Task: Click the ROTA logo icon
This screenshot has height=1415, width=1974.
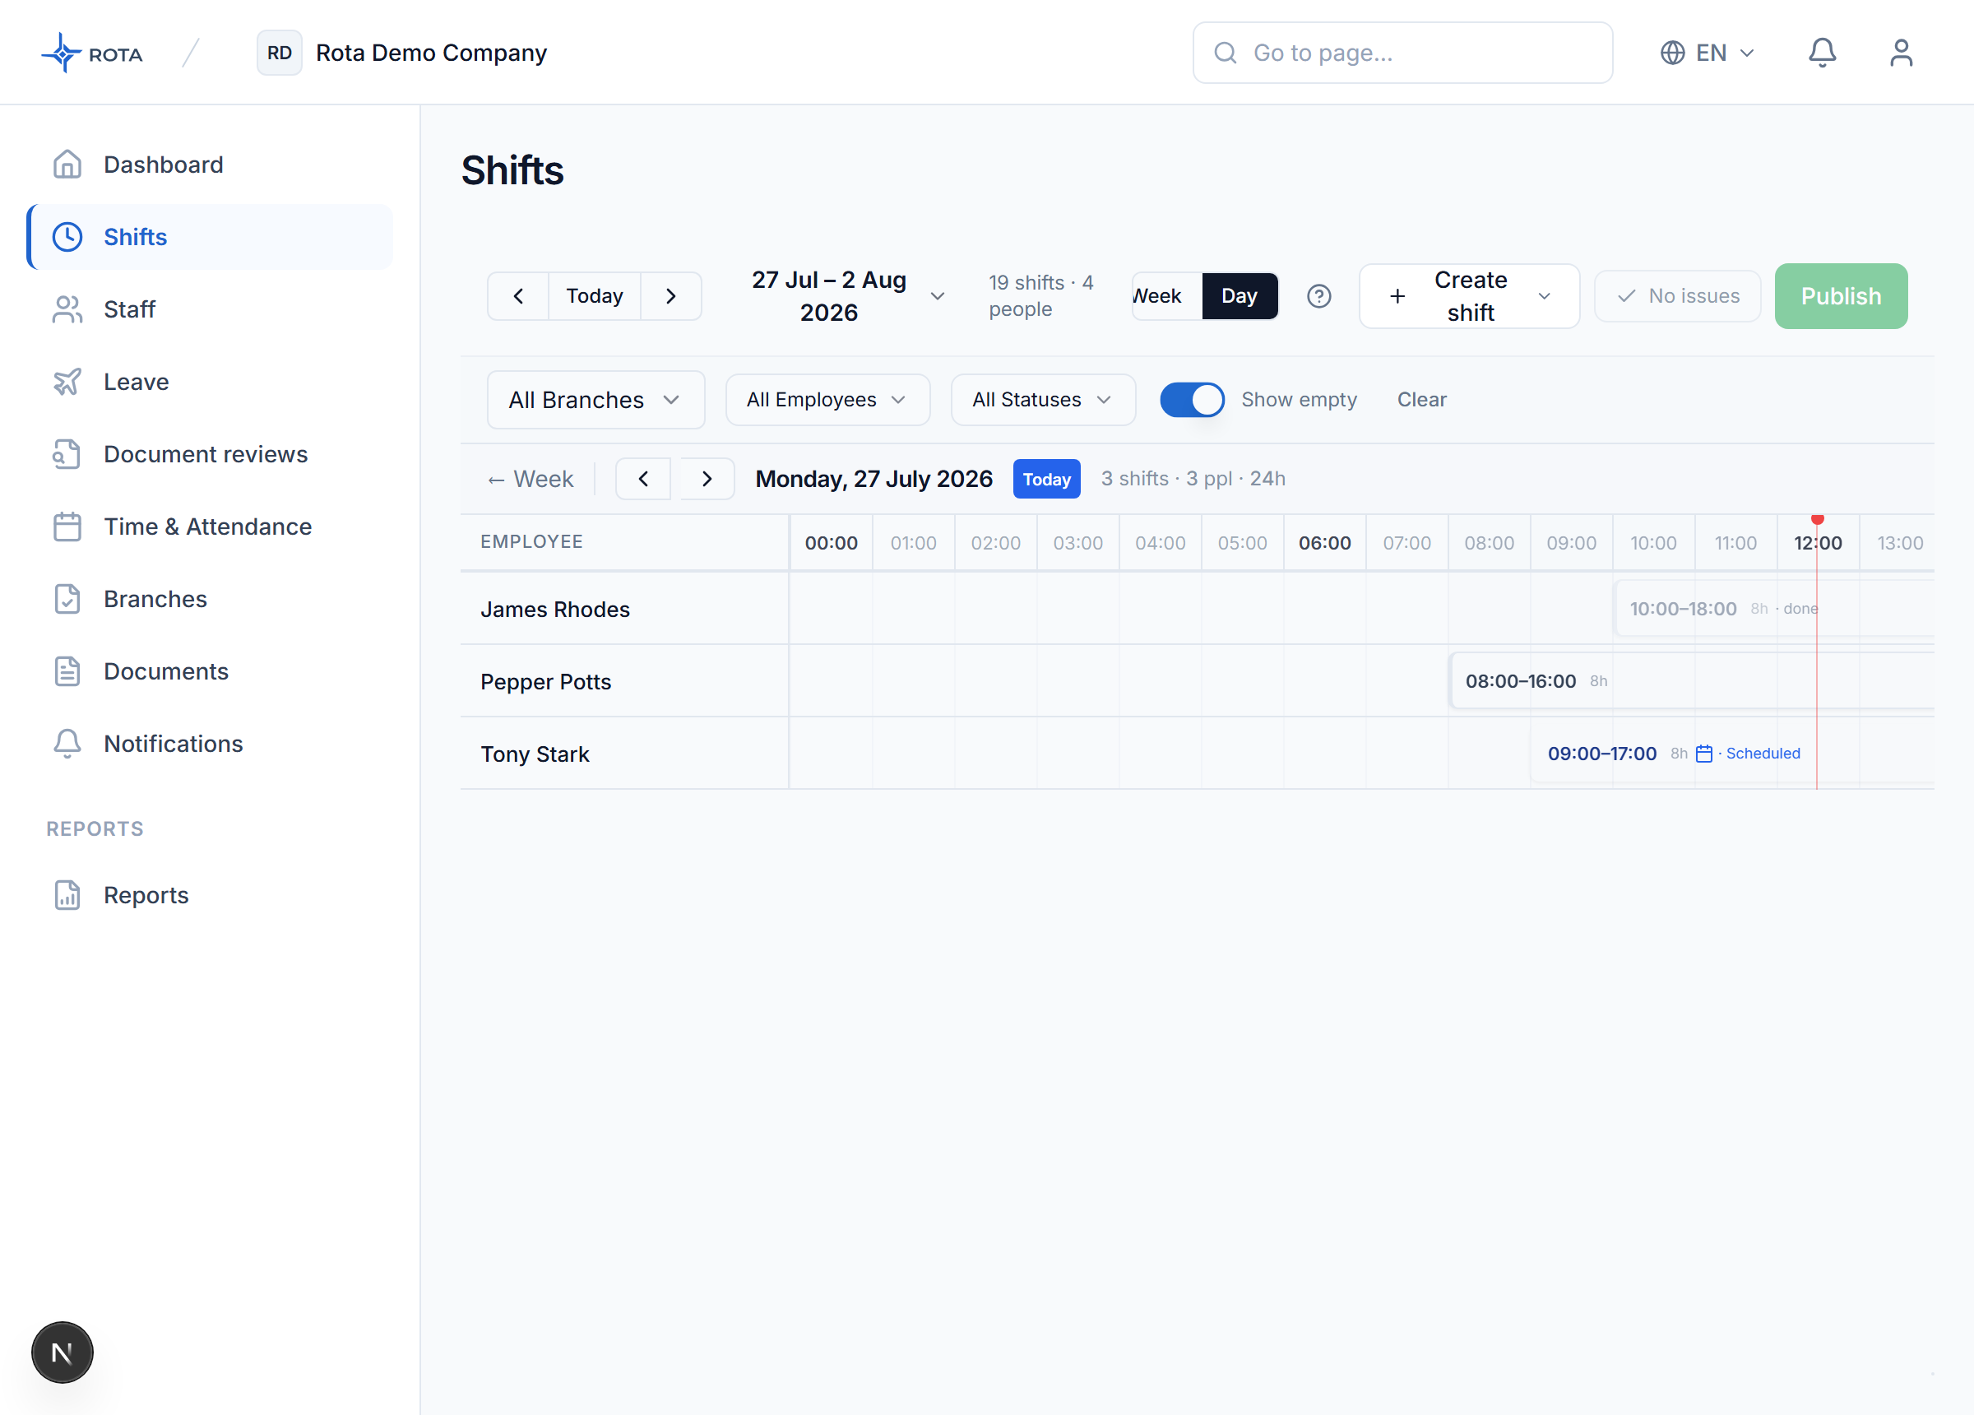Action: 62,53
